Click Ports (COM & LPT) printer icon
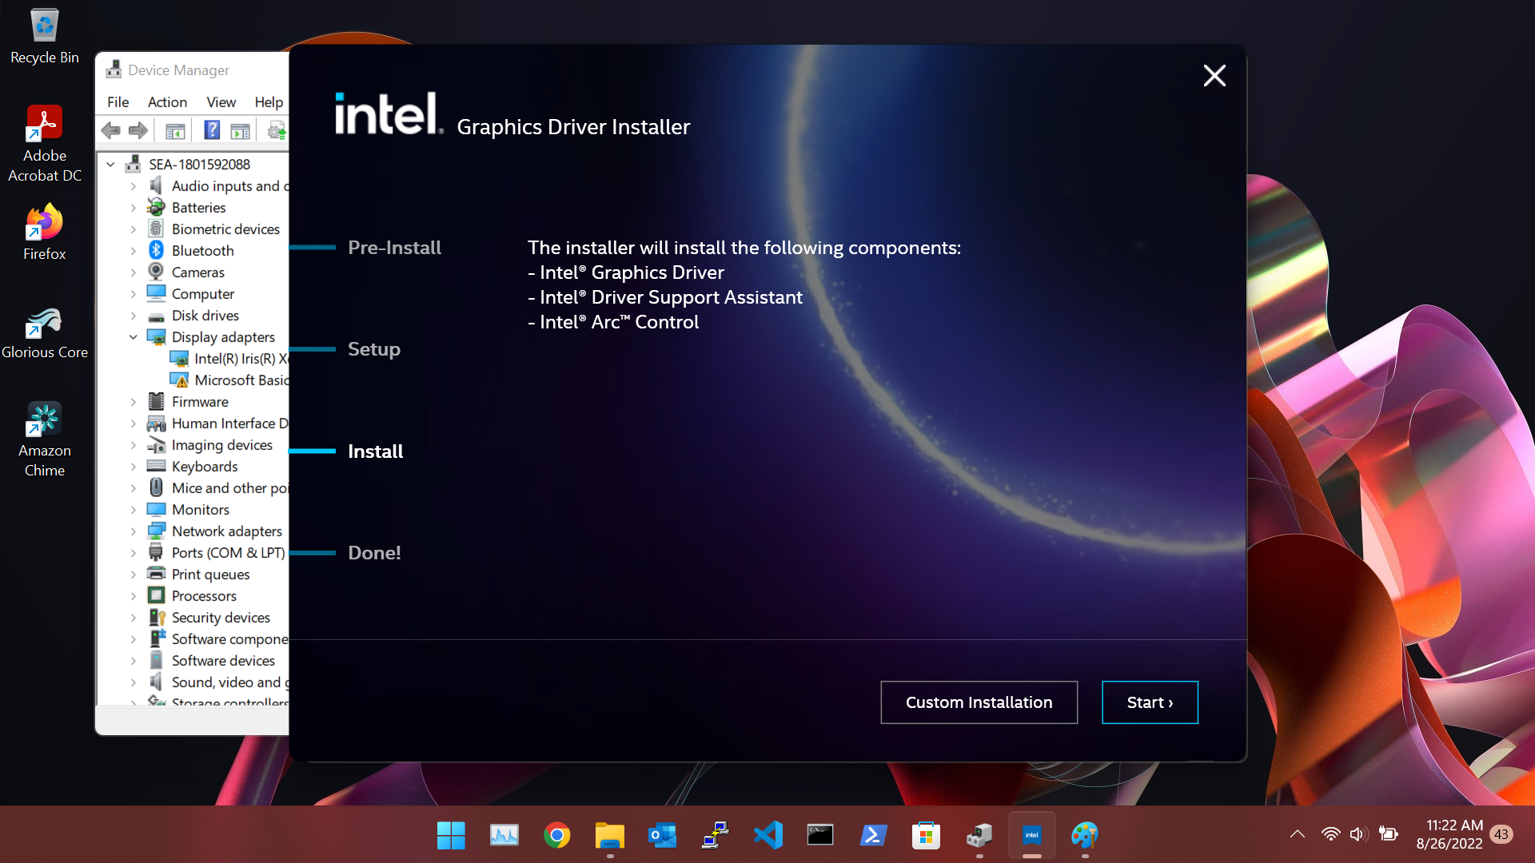The height and width of the screenshot is (863, 1535). 157,552
